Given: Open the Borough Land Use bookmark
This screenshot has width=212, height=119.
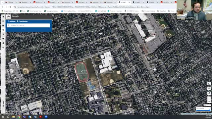Looking at the screenshot, I should coord(51,11).
